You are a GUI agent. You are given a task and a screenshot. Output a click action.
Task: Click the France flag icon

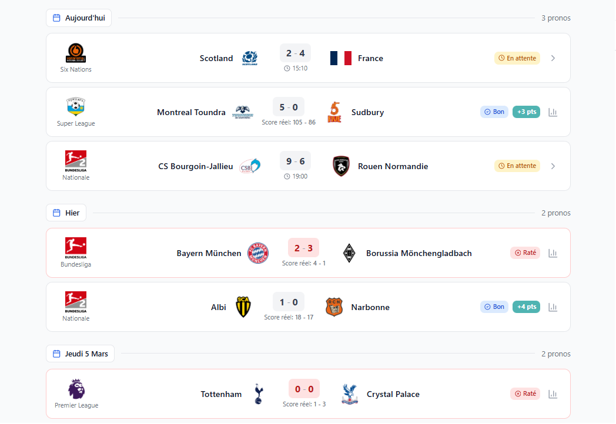click(x=340, y=58)
